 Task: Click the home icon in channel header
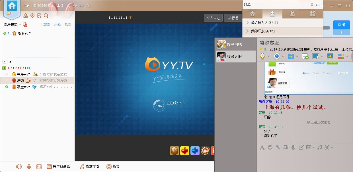[12, 6]
